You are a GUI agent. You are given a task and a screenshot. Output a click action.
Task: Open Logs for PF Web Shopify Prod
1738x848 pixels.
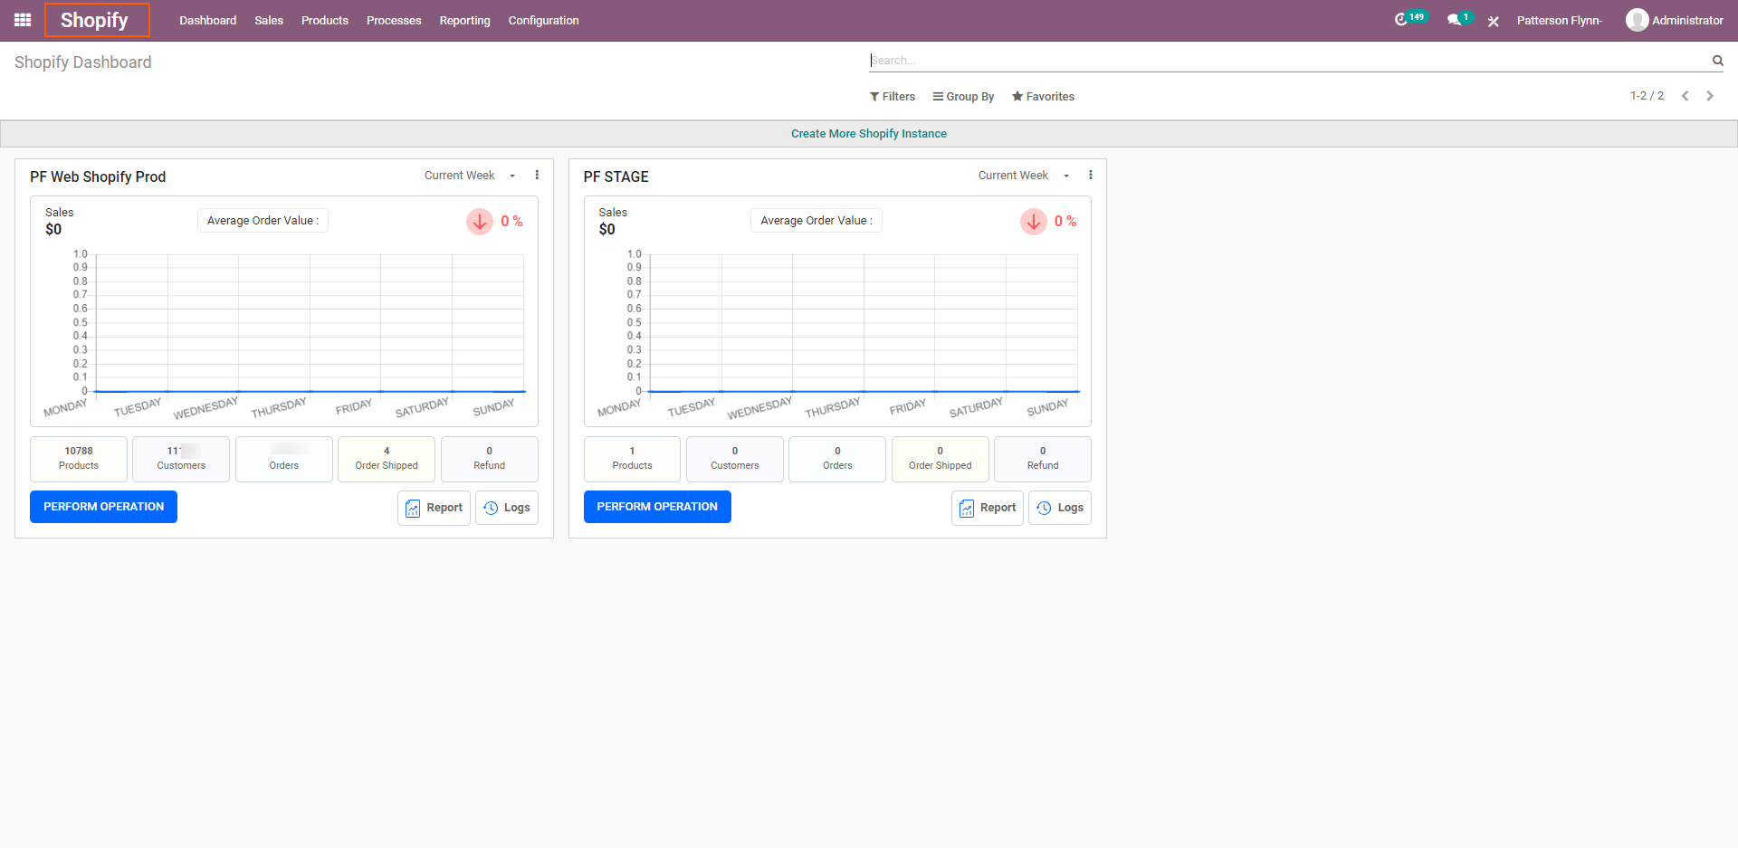(507, 508)
